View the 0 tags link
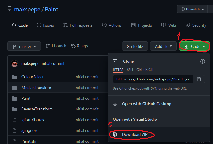Screen dimensions: 213x144 tap(79, 46)
